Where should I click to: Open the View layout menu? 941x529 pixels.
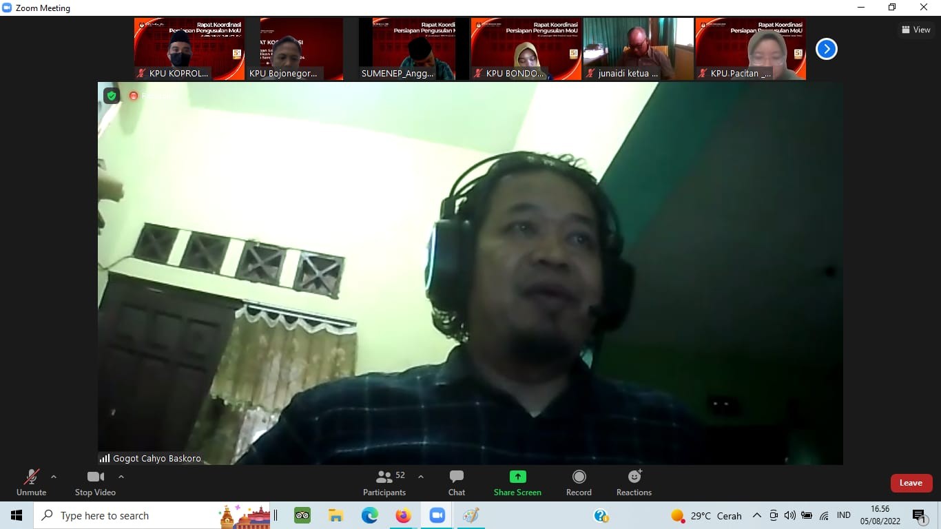(916, 30)
